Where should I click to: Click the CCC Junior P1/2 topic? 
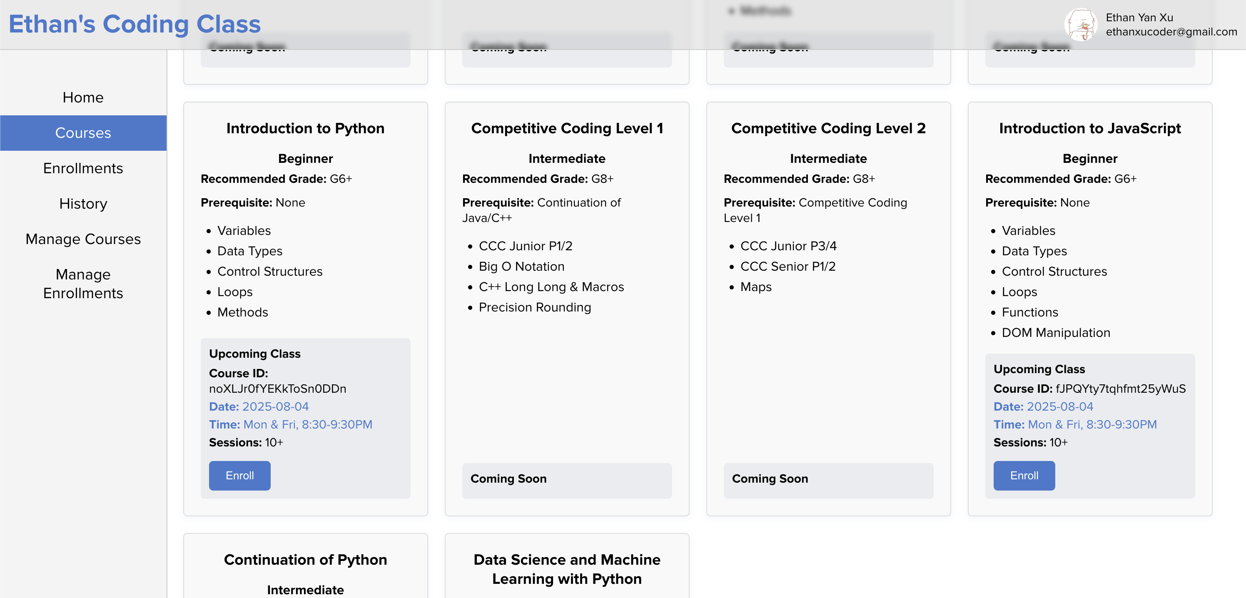click(x=525, y=246)
